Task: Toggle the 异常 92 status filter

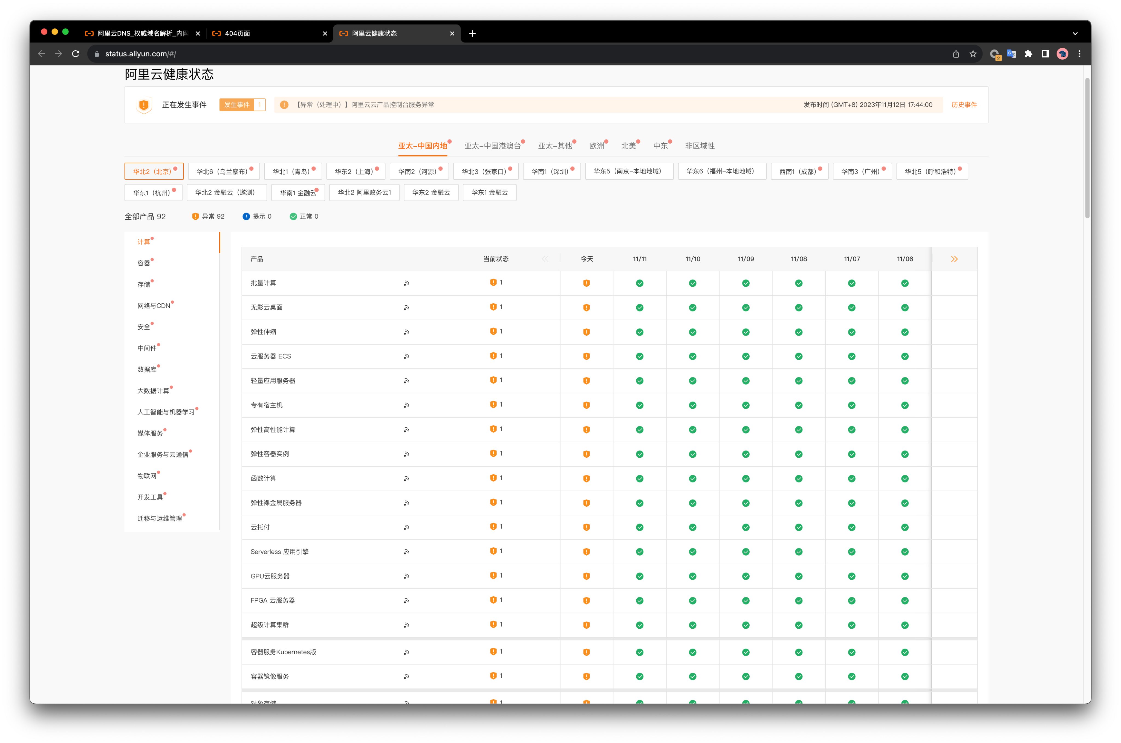Action: coord(209,216)
